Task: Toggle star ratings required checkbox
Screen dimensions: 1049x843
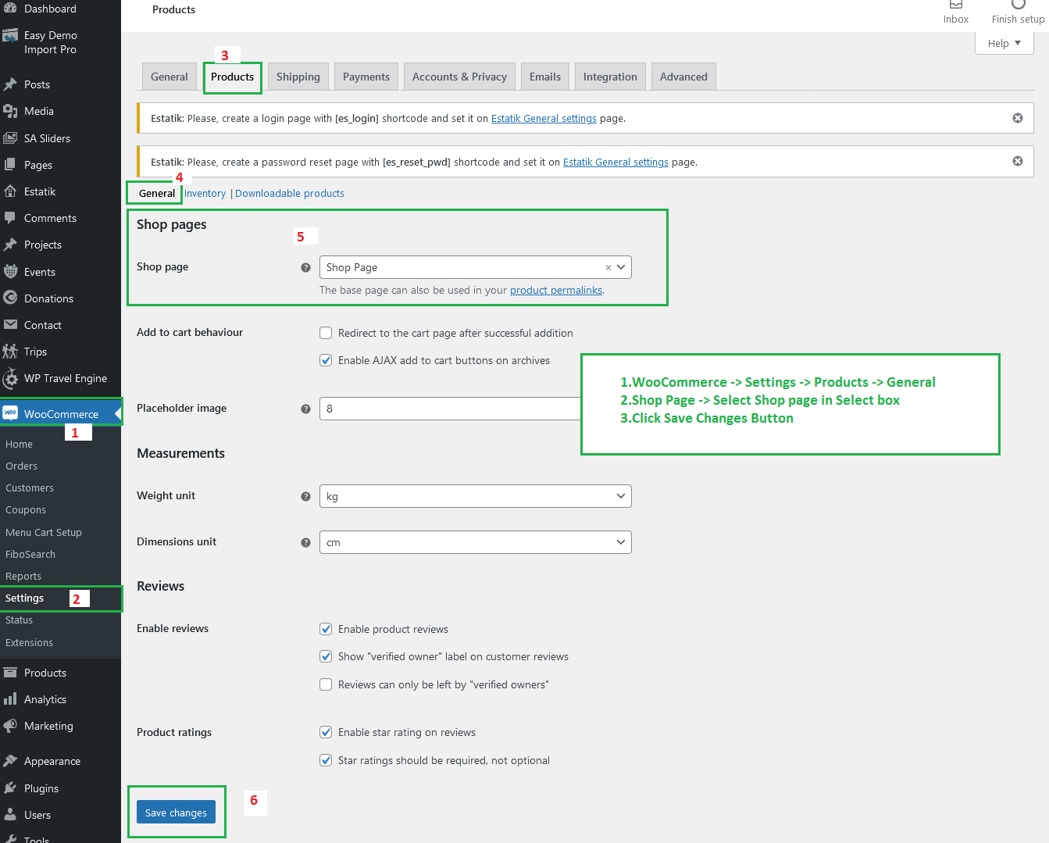Action: (326, 760)
